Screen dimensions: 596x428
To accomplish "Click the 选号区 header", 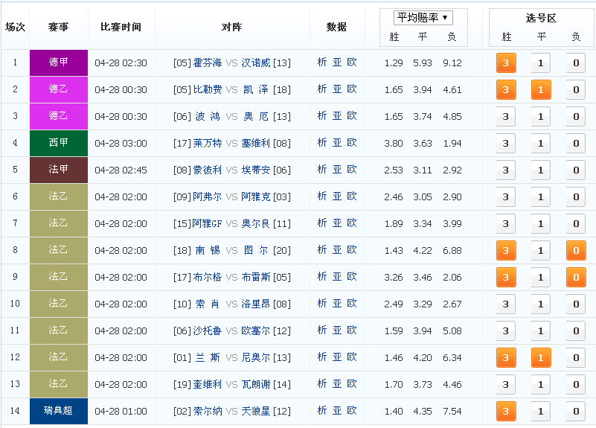I will pyautogui.click(x=541, y=18).
